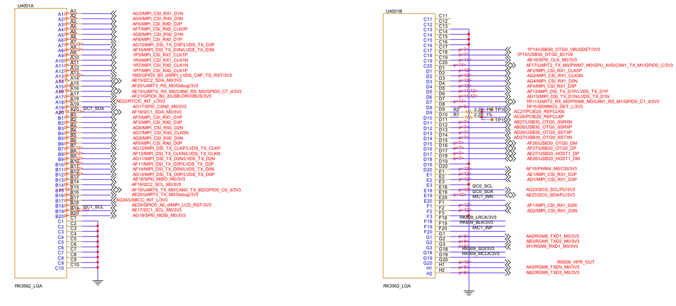Click the MIC1_INP wire label
The image size is (676, 306).
tap(483, 228)
